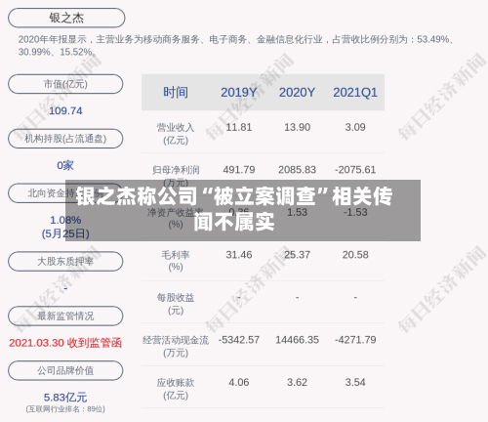The height and width of the screenshot is (422, 488).
Task: Select the 最新监管情况 pill
Action: pos(65,316)
